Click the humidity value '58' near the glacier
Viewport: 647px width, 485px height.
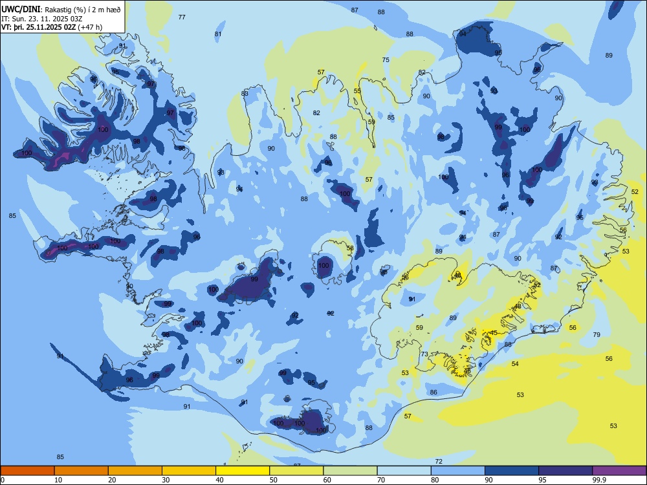(350, 248)
